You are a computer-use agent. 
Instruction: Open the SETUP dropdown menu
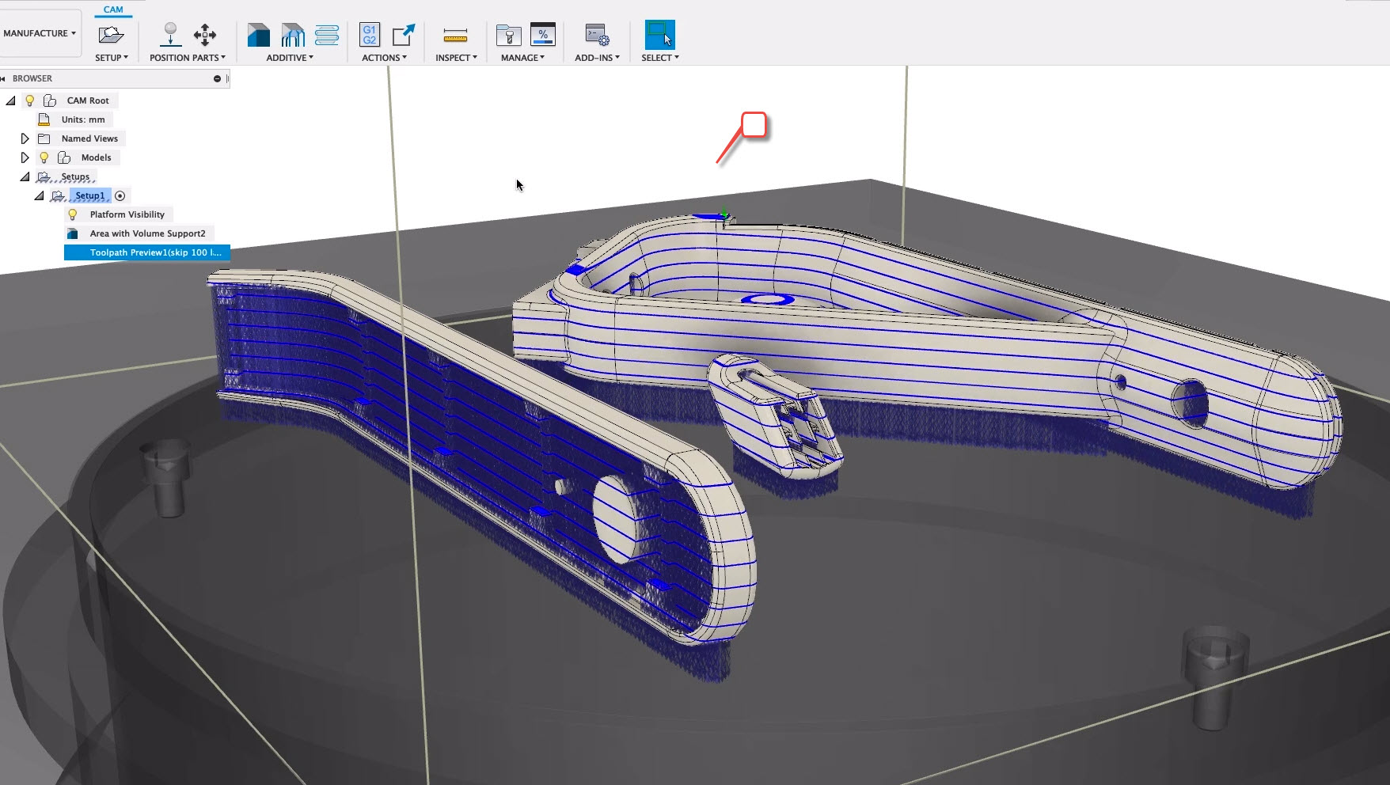tap(111, 58)
